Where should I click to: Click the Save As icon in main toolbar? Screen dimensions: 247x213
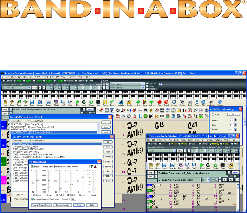click(40, 103)
